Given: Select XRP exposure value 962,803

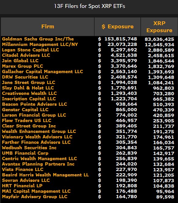Looking at the screenshot, I should tap(164, 88).
